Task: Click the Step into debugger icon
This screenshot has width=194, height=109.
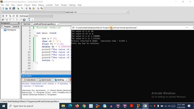Action: [14, 20]
